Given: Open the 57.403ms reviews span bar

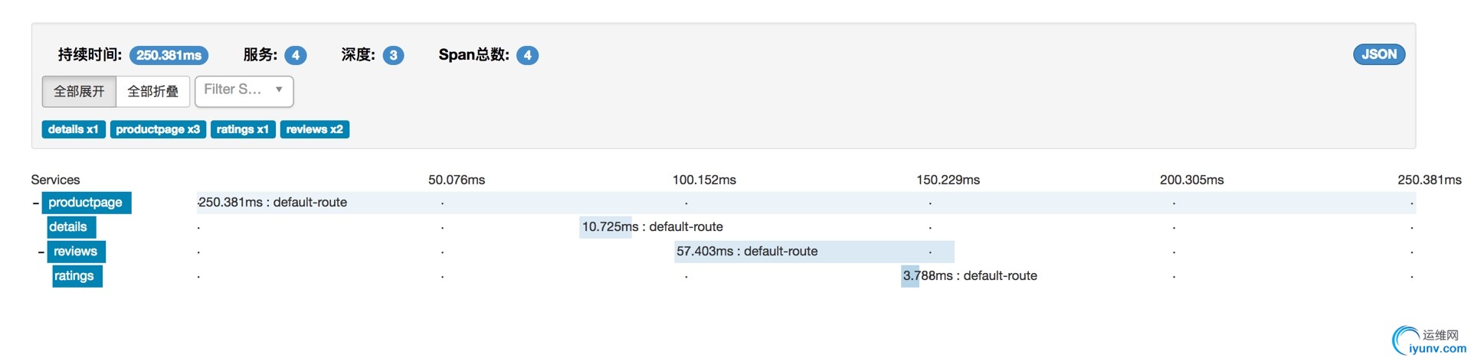Looking at the screenshot, I should tap(814, 252).
